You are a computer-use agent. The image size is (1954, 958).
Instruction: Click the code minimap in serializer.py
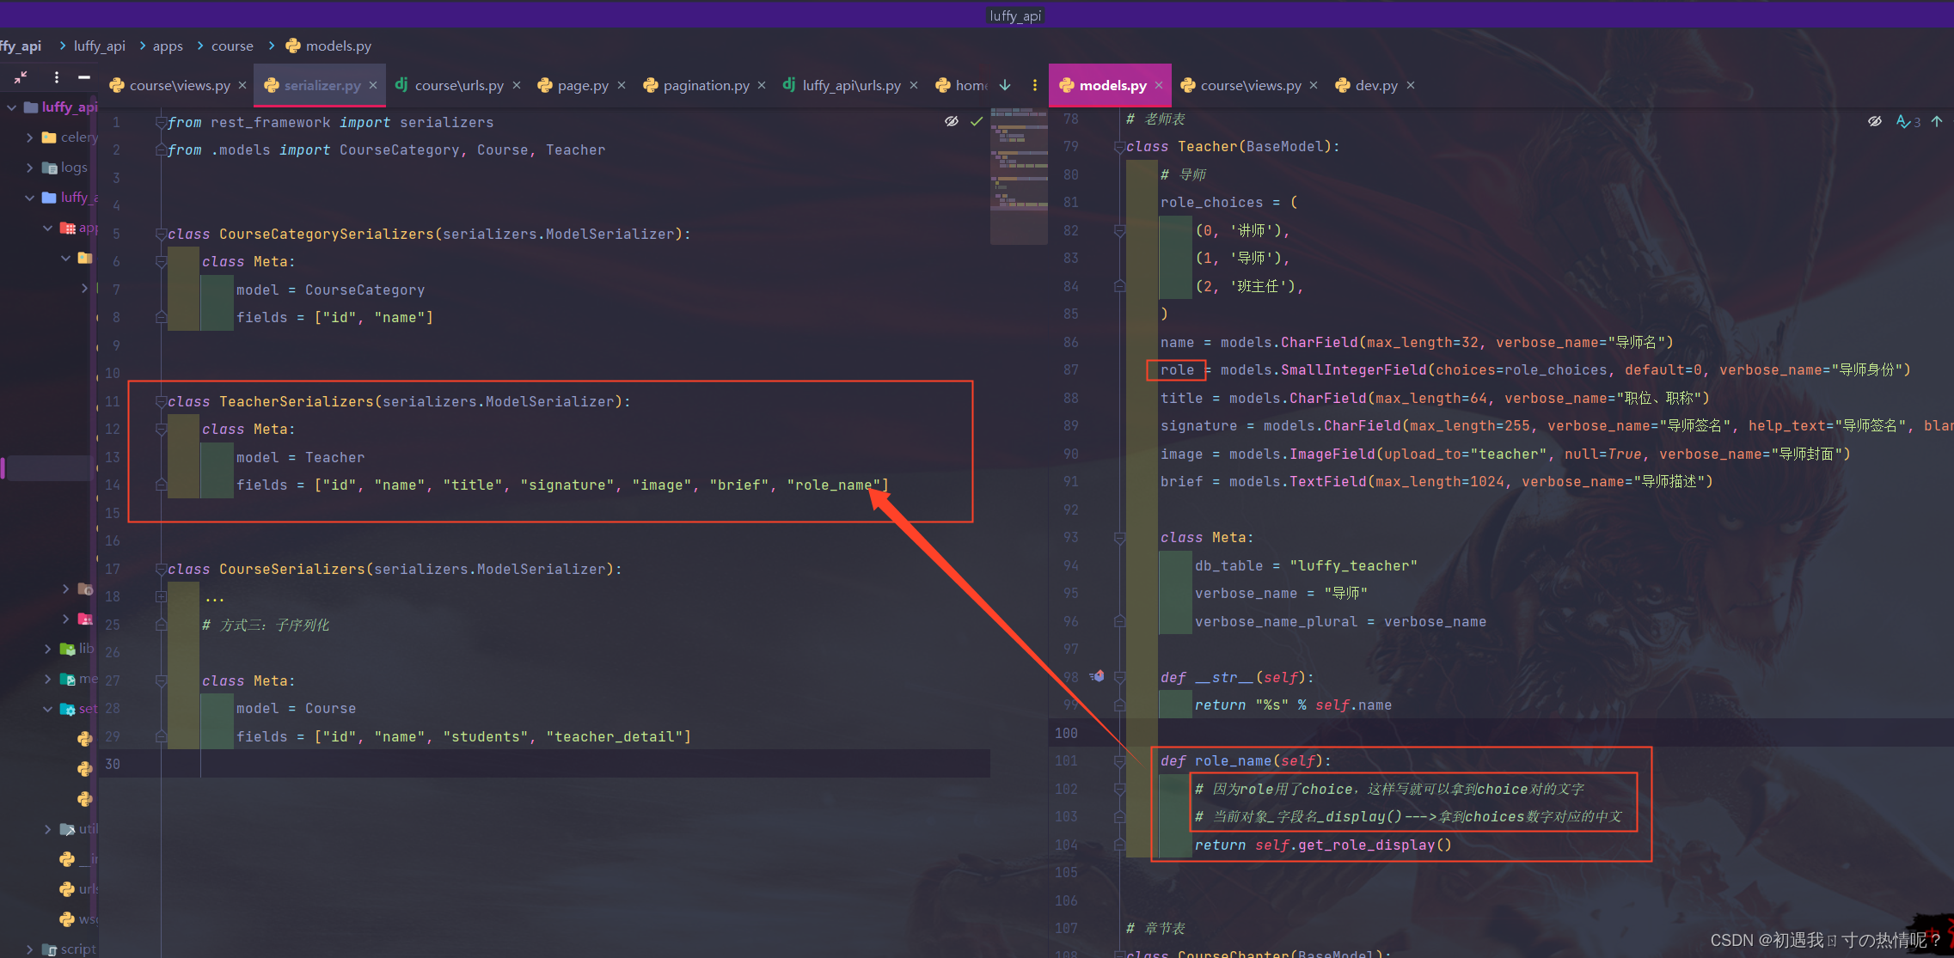point(1019,172)
